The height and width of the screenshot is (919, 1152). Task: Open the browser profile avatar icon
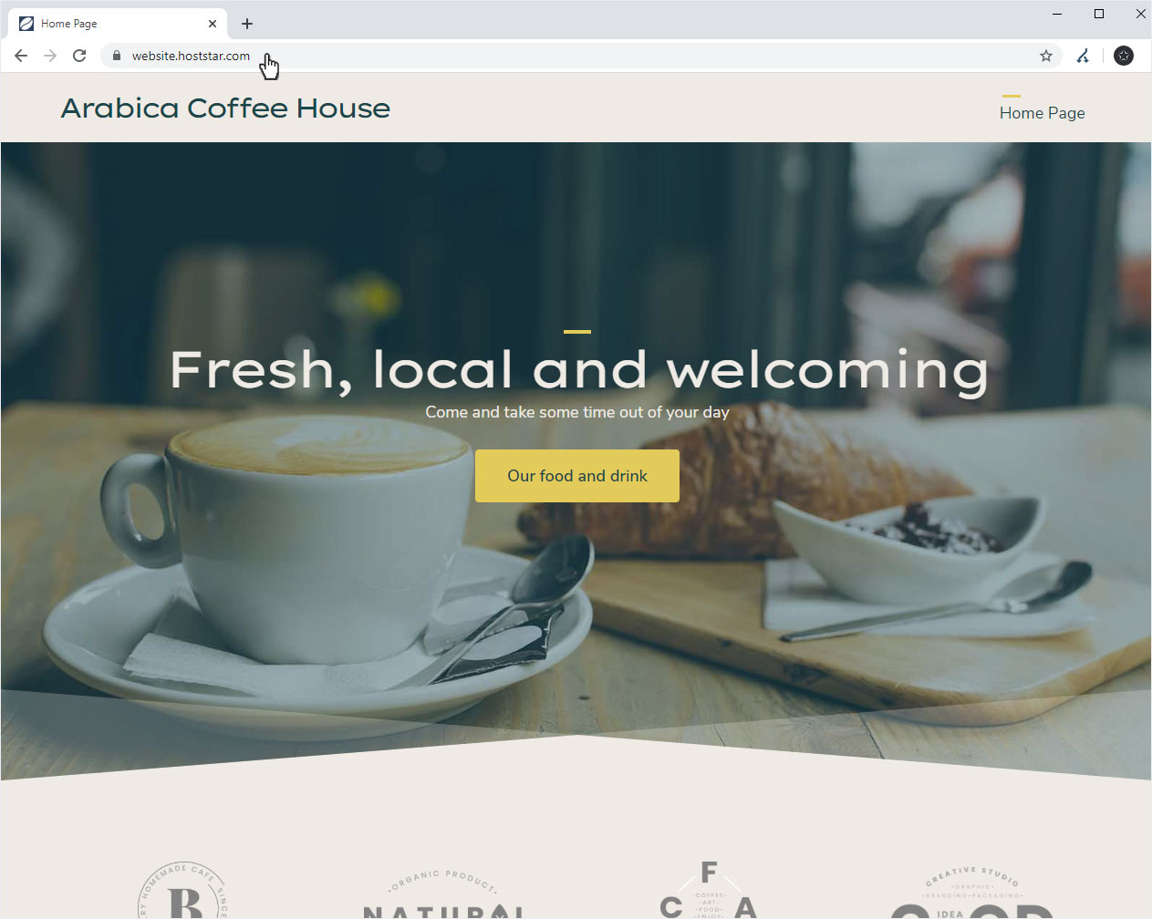click(1124, 56)
